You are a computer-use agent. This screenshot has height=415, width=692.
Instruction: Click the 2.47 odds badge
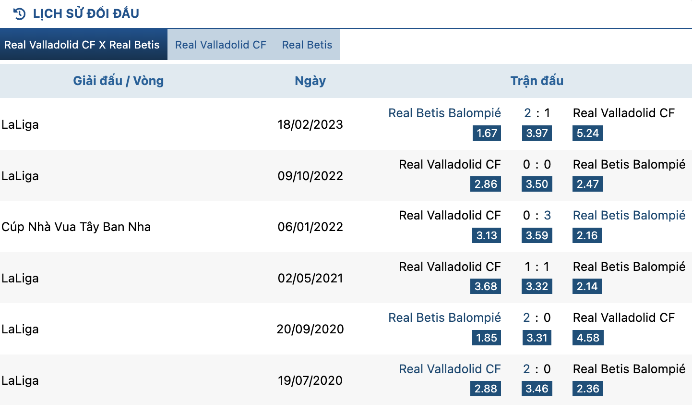point(588,184)
